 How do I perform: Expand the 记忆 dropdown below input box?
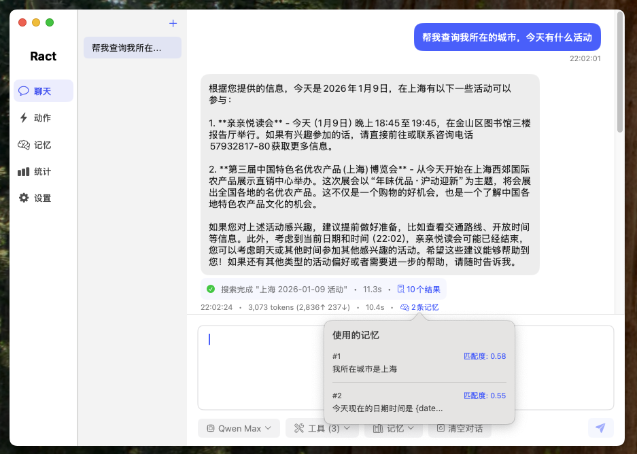point(394,429)
